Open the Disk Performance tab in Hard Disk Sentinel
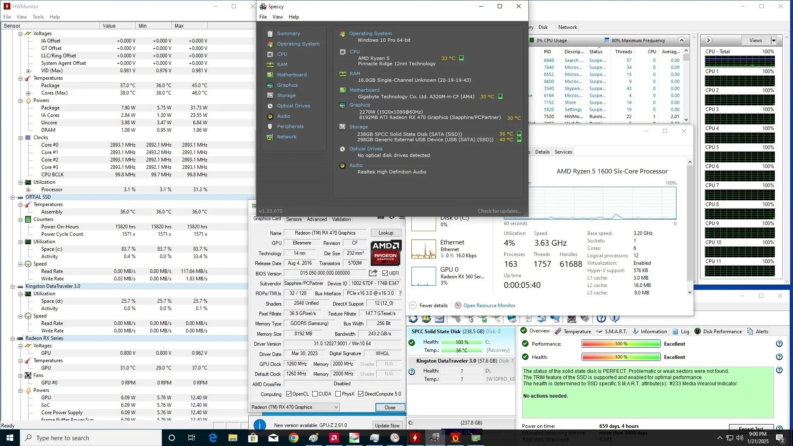 (718, 331)
